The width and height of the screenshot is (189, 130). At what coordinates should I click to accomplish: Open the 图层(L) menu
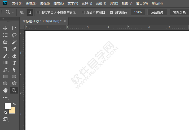click(x=58, y=3)
